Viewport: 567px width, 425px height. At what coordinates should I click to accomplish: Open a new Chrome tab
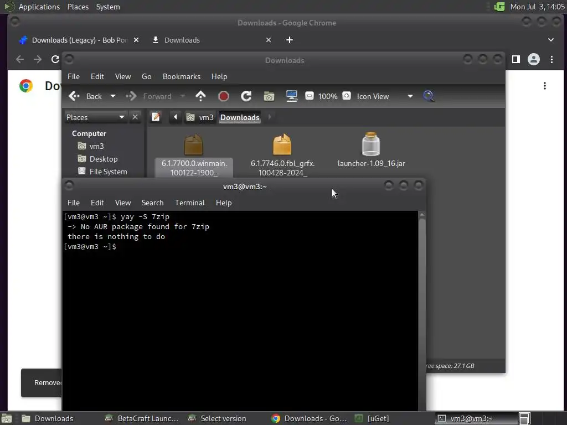[x=289, y=40]
